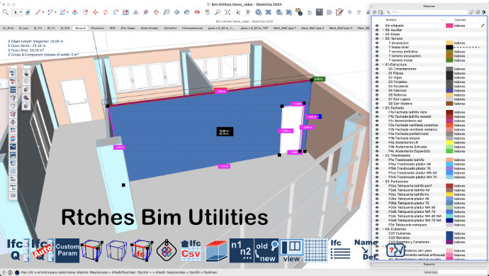Viewport: 489px width, 276px height.
Task: Hide the E1 Pilares tag
Action: 377,73
